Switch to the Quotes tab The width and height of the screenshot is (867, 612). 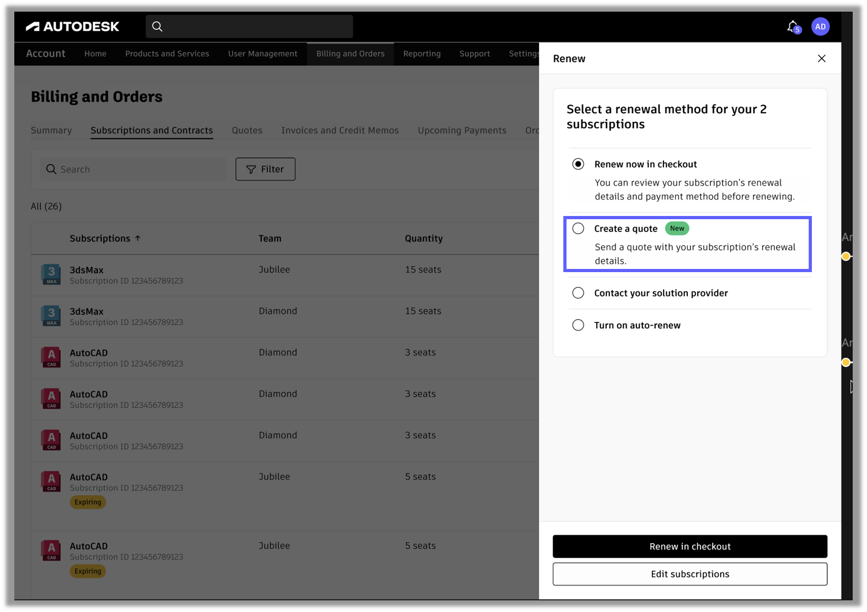[x=247, y=130]
